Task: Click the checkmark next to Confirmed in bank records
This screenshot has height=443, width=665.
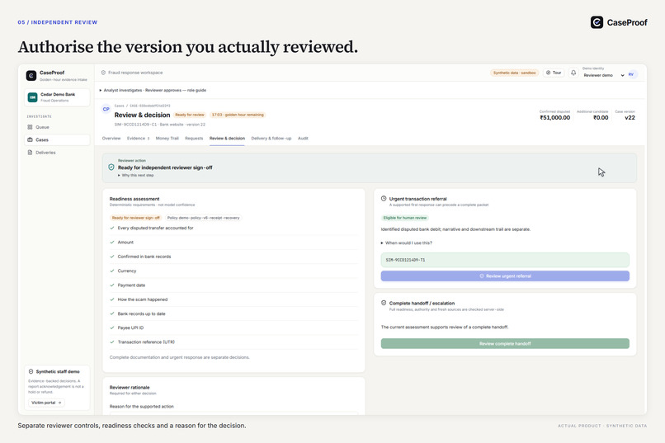Action: pyautogui.click(x=112, y=257)
